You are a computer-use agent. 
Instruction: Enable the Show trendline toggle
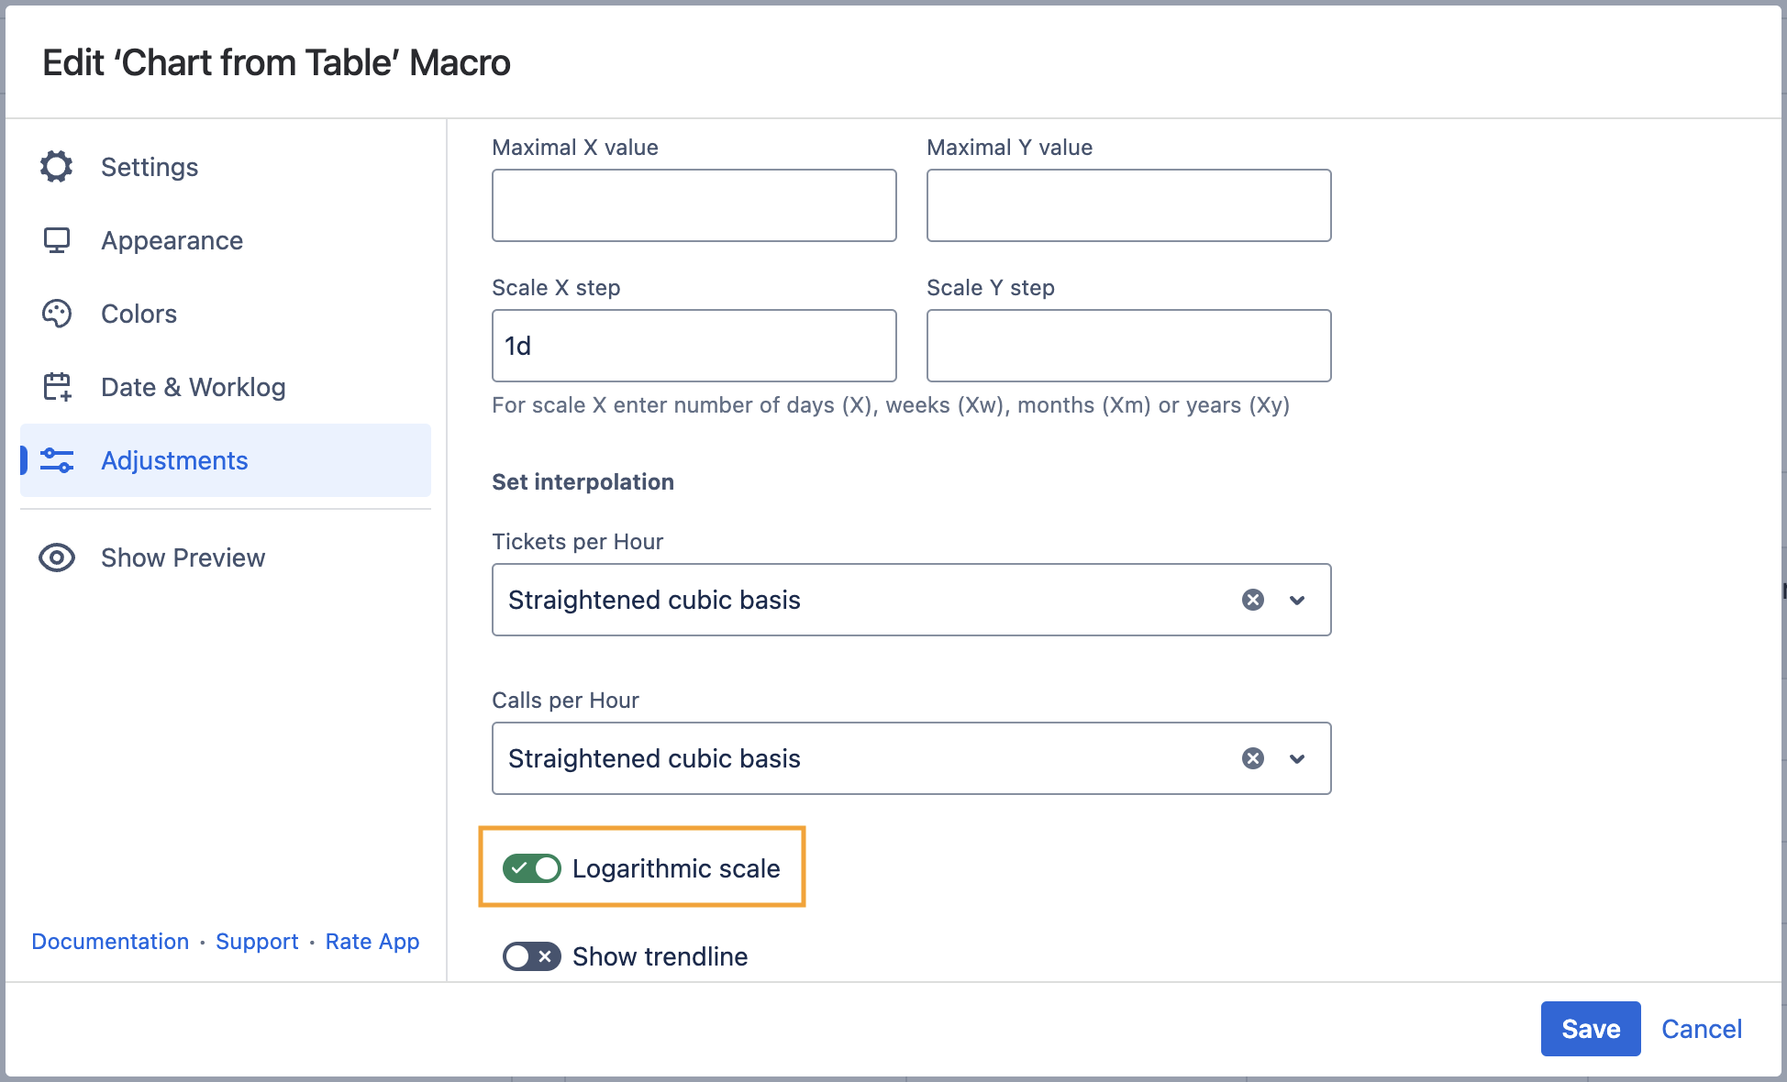click(x=532, y=956)
